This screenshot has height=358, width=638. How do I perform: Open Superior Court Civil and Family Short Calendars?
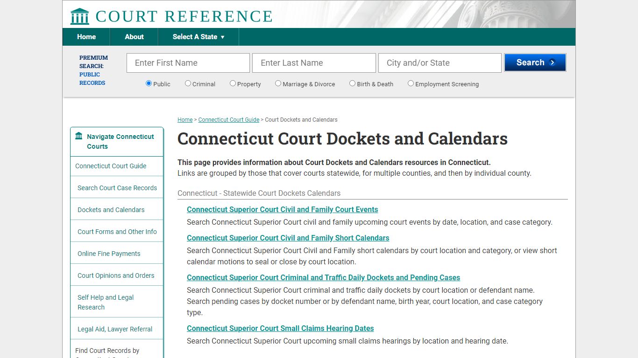click(288, 238)
